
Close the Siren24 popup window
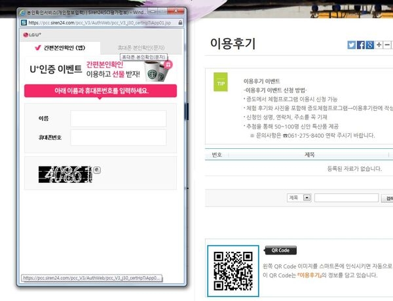point(176,10)
